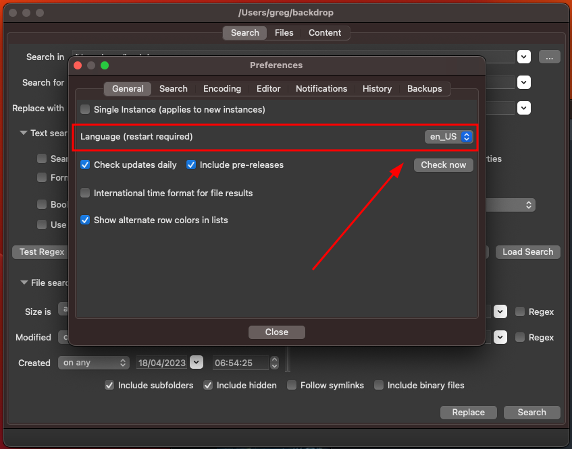This screenshot has width=572, height=449.
Task: Toggle the checkbox beside 'Bool' in Text search
Action: tap(42, 204)
